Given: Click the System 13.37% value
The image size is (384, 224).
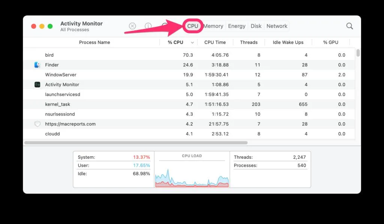Looking at the screenshot, I should click(141, 157).
